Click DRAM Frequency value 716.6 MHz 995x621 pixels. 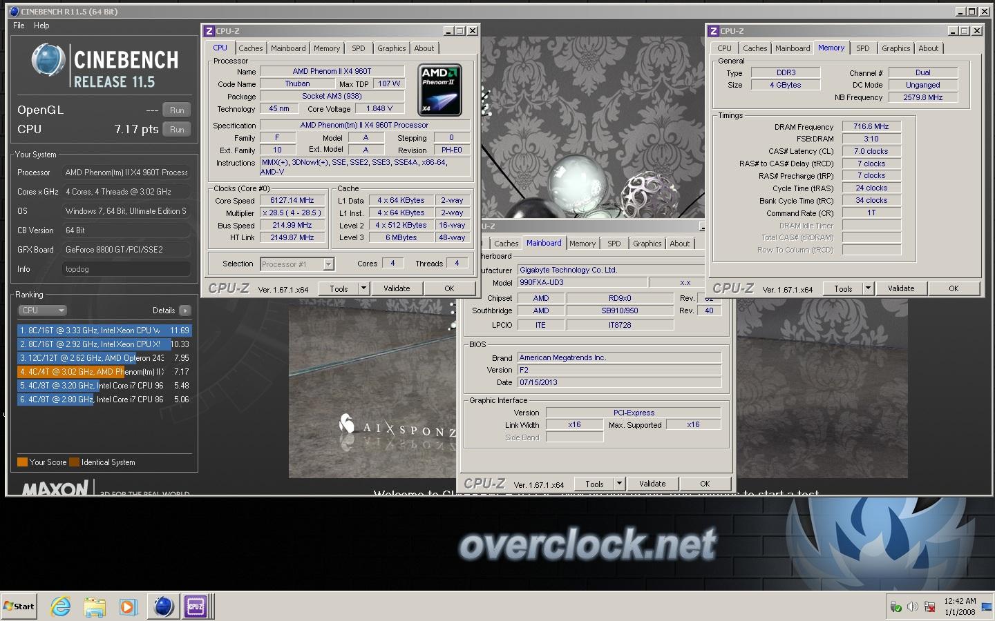[871, 126]
